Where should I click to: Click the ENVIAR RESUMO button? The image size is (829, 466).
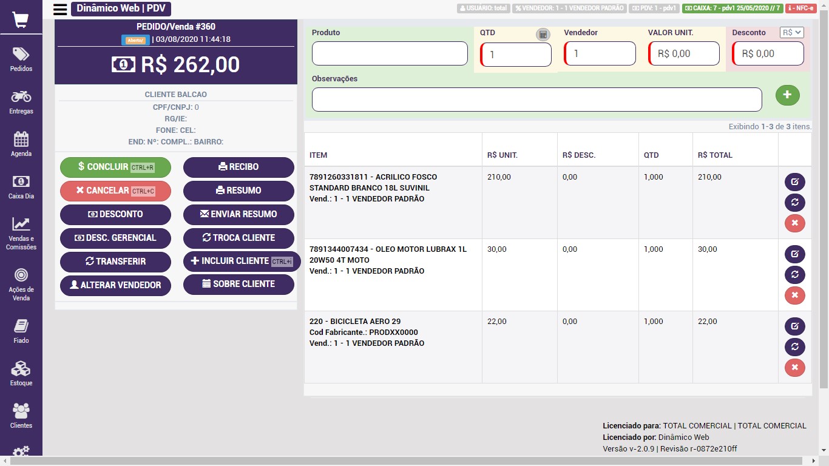239,214
